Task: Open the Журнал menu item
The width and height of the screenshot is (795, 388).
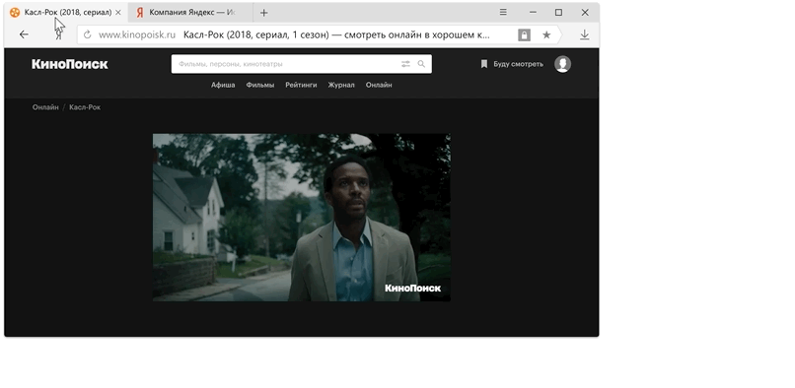Action: tap(341, 85)
